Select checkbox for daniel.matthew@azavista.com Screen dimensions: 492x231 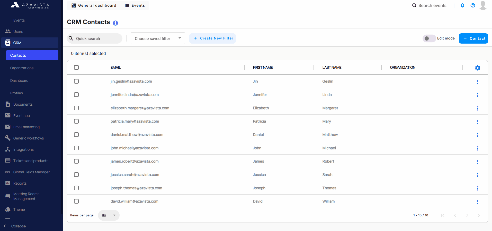(76, 135)
